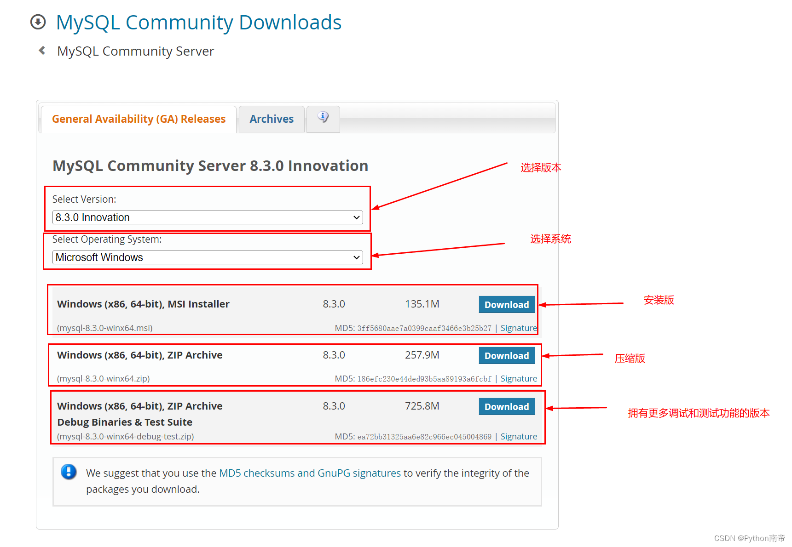Click the download circle icon beside page title
The width and height of the screenshot is (792, 547).
pos(38,22)
